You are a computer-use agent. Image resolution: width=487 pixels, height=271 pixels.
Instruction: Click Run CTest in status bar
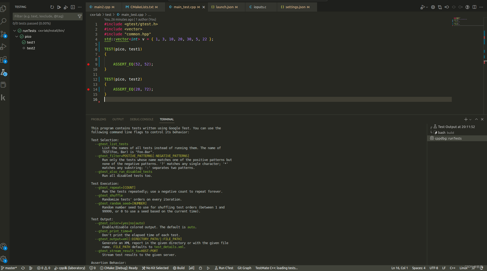224,268
